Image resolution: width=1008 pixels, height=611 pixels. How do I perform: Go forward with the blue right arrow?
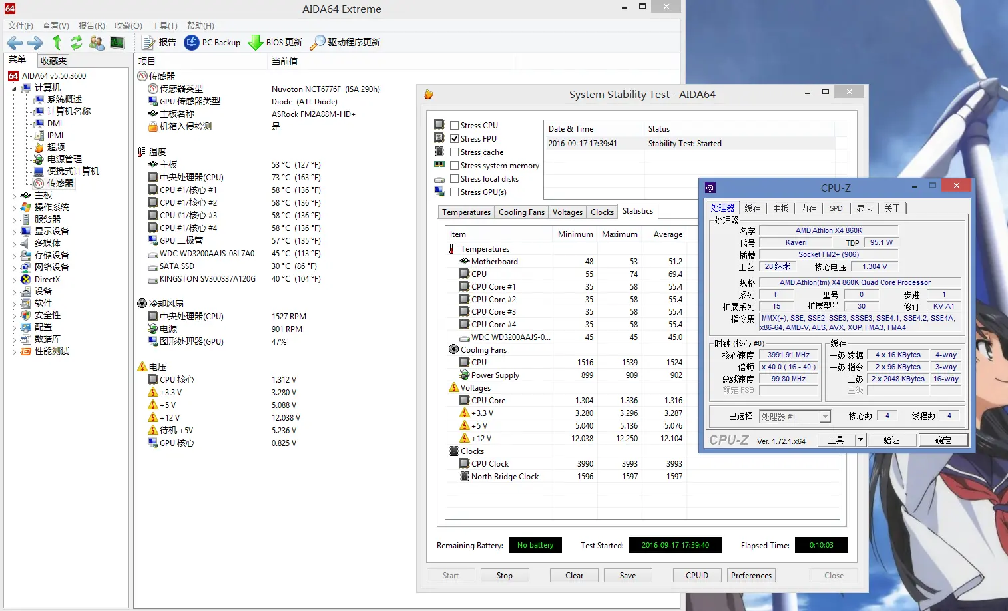35,43
